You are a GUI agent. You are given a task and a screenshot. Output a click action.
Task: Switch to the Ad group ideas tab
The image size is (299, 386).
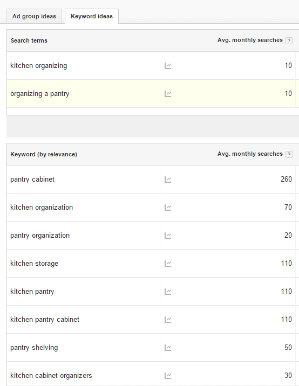[34, 16]
